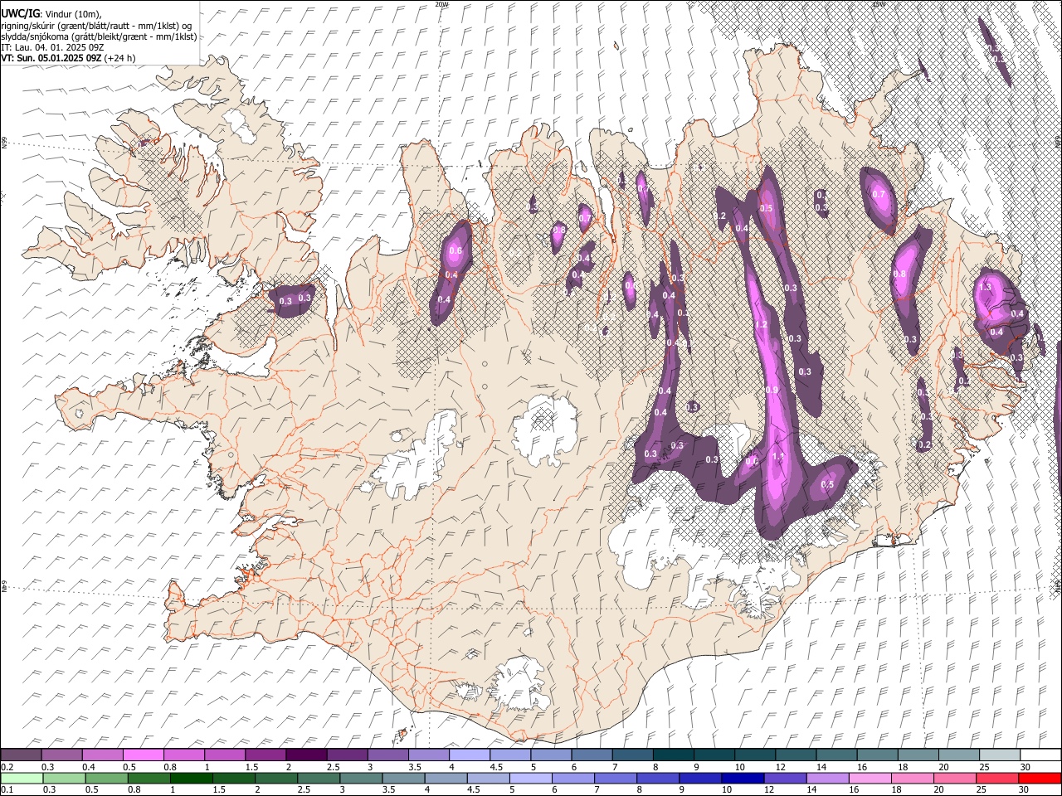
Task: Click the lavender swatch labeled 4 in the upper legend
Action: point(470,755)
